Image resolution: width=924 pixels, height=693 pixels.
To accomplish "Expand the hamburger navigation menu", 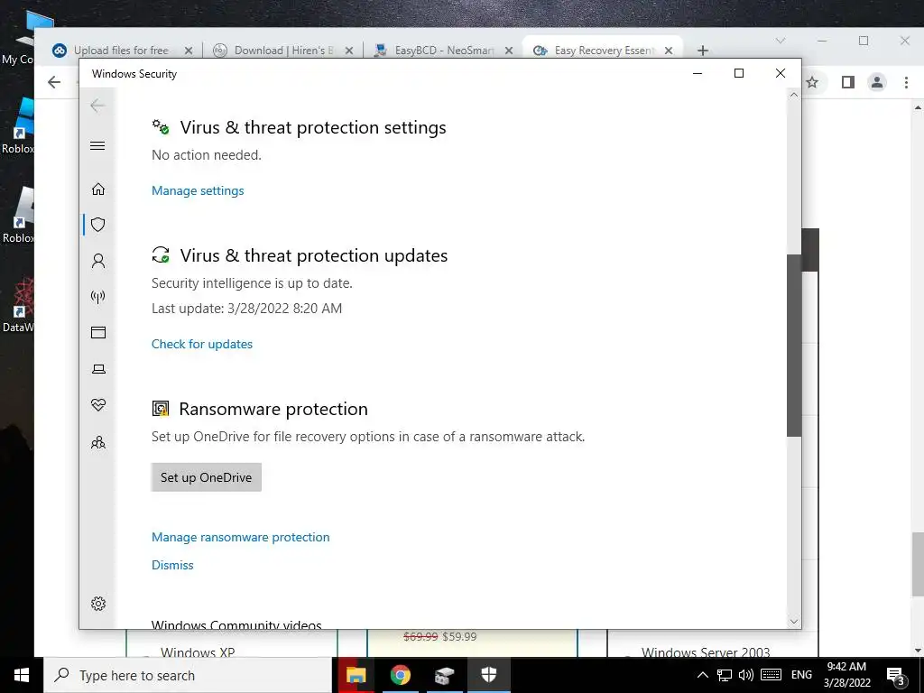I will (x=97, y=145).
